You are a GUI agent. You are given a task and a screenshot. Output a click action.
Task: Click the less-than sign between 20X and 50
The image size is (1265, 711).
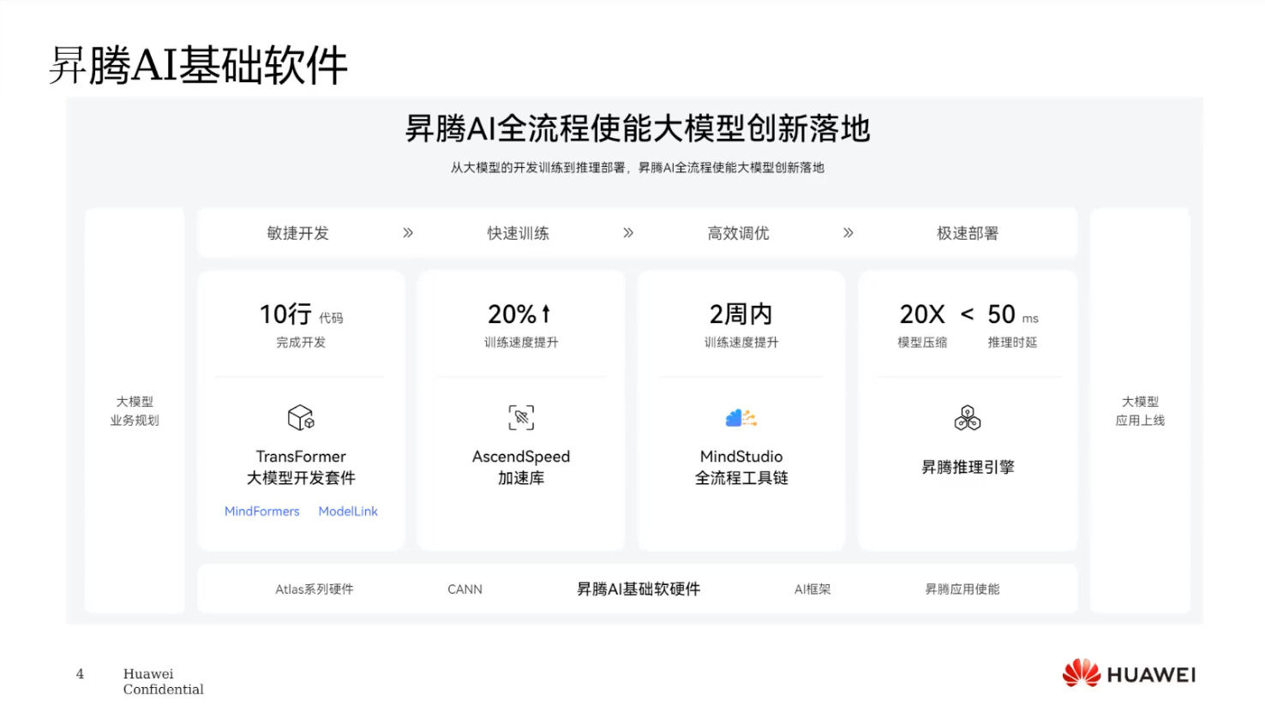click(x=967, y=314)
